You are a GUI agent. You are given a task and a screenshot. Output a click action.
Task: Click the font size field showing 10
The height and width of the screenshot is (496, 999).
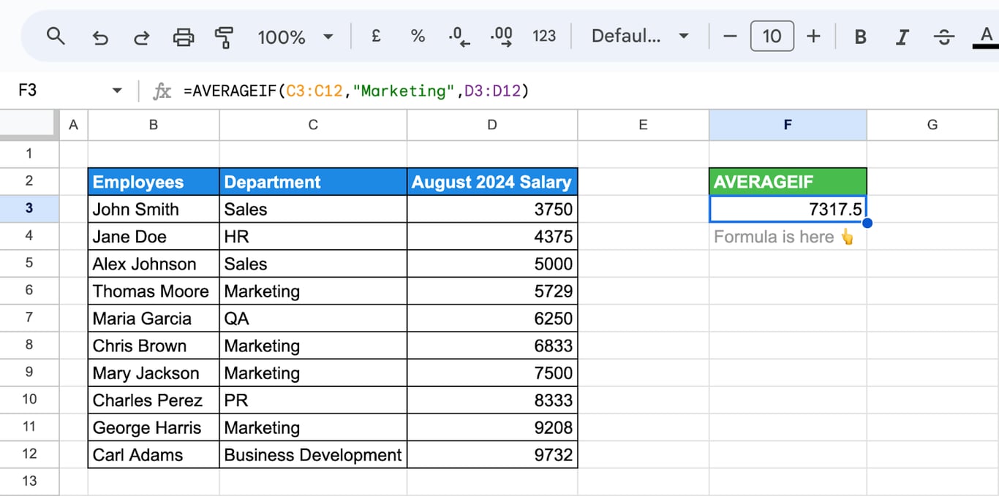[772, 36]
